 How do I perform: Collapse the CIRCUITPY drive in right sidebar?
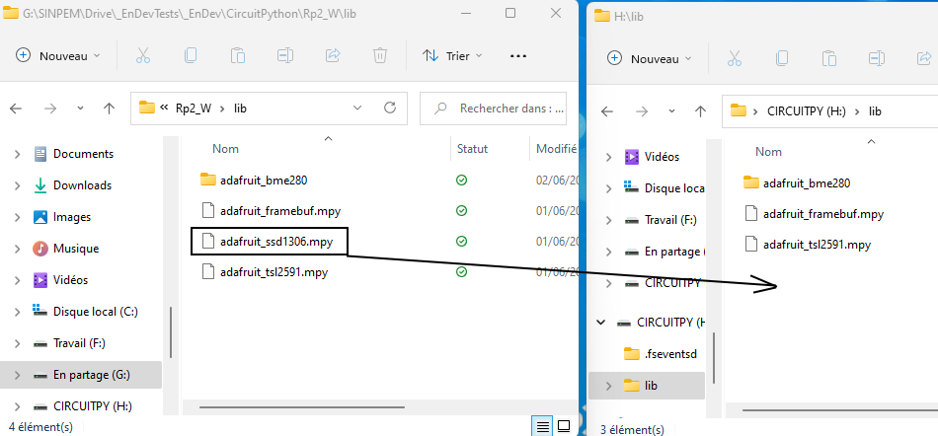coord(600,323)
